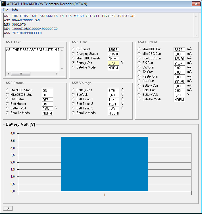202x214 pixels.
Task: Click the AS2 line 004A87000017A0 in log
Action: click(x=22, y=20)
